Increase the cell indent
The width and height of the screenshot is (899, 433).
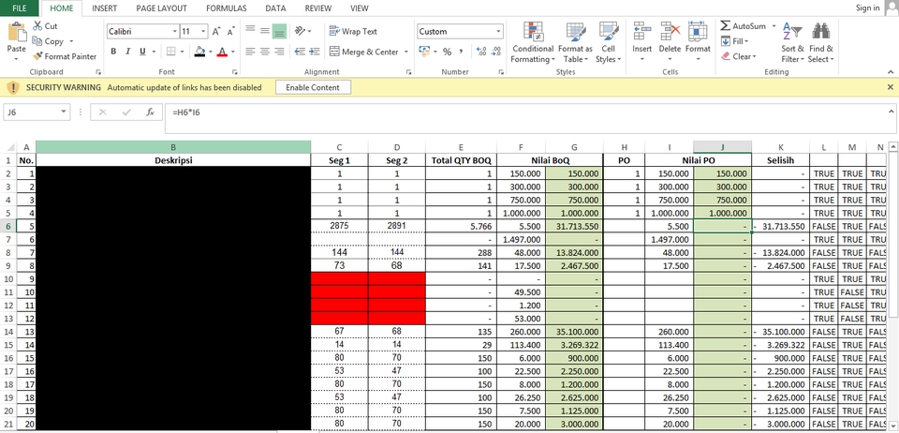(315, 52)
